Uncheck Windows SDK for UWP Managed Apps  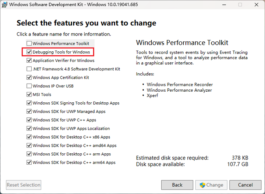click(29, 111)
